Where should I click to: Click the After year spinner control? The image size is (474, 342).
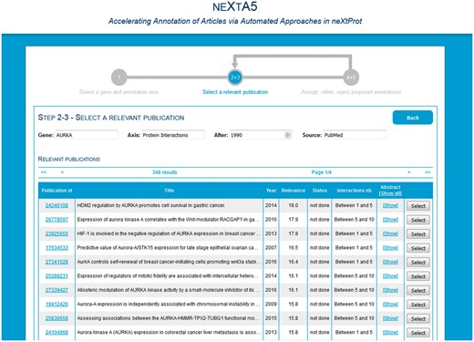pyautogui.click(x=287, y=135)
